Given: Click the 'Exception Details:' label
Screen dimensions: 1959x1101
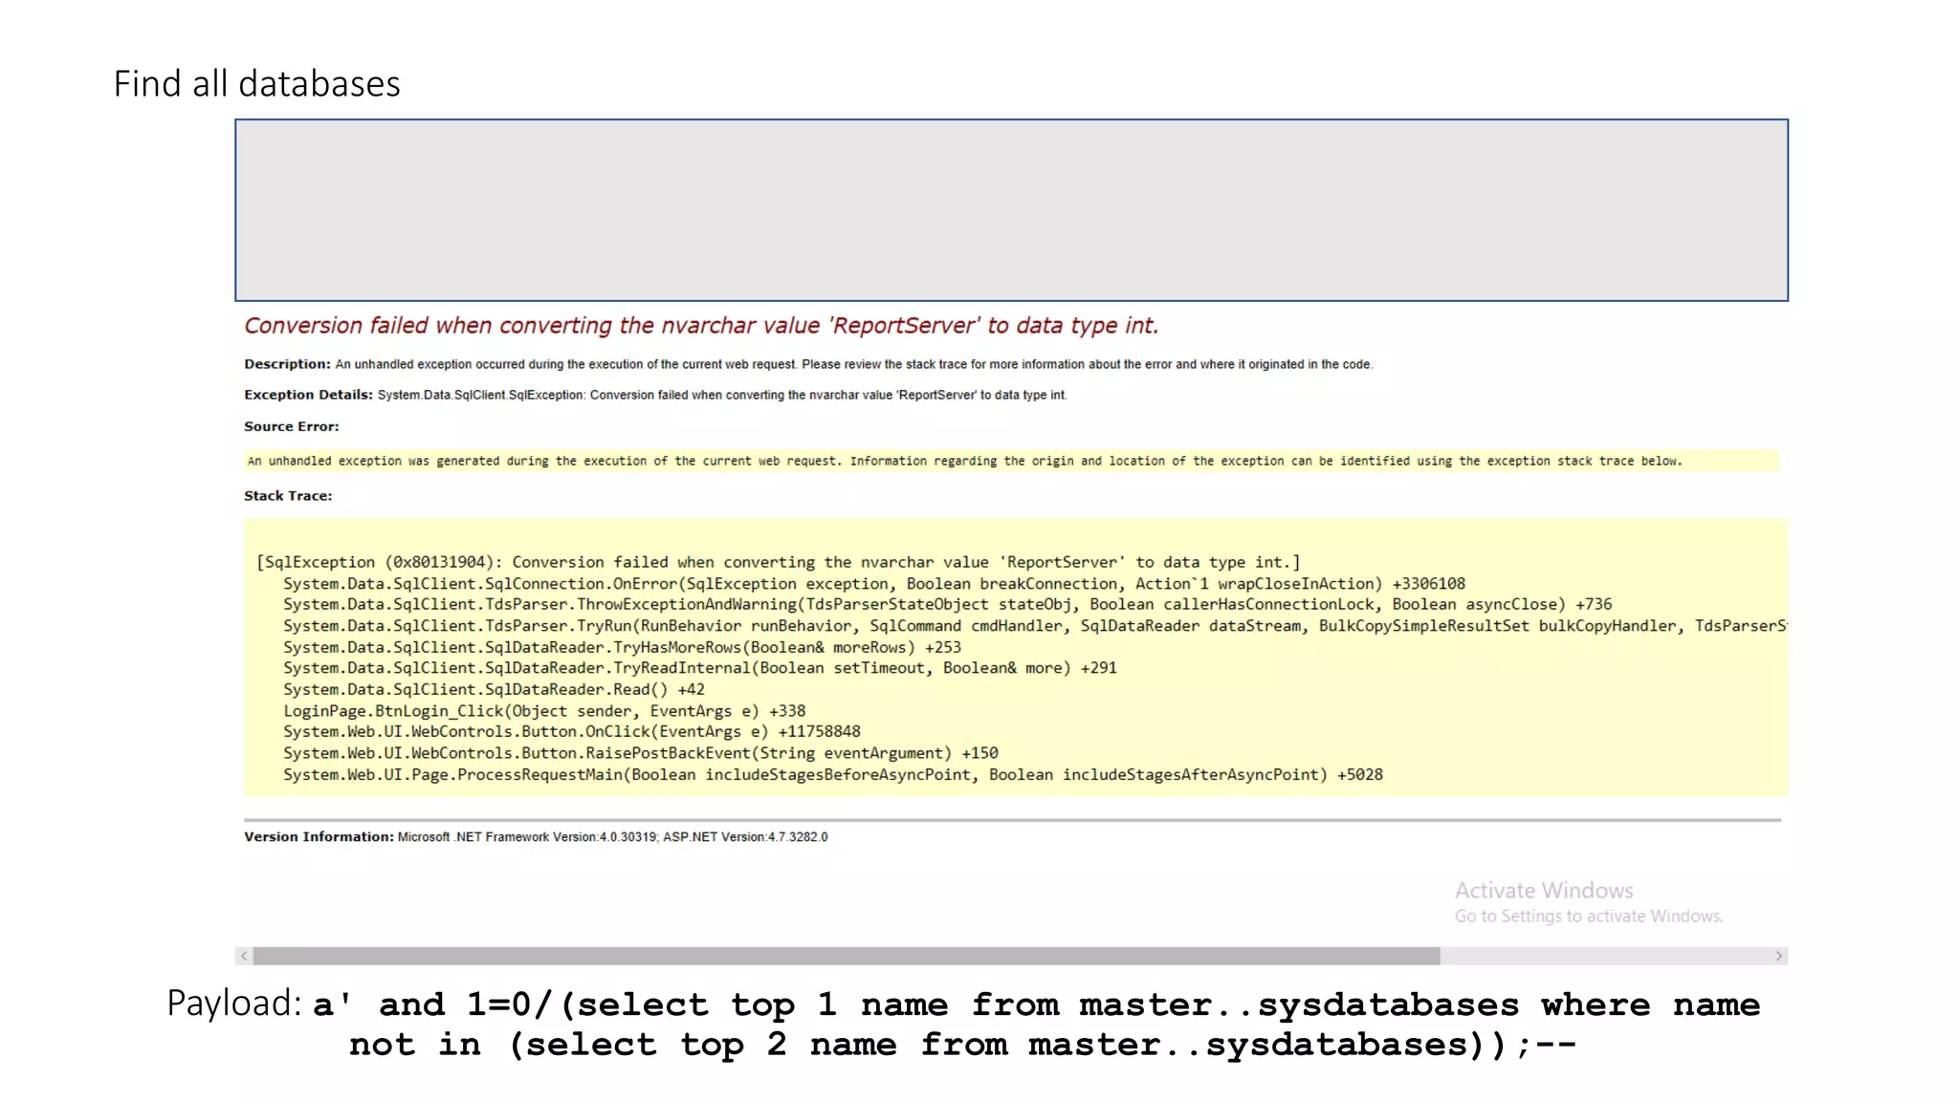Looking at the screenshot, I should click(x=308, y=395).
